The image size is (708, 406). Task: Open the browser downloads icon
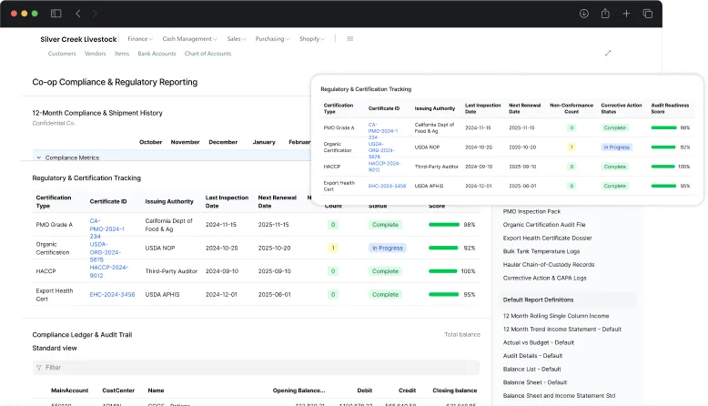(583, 14)
